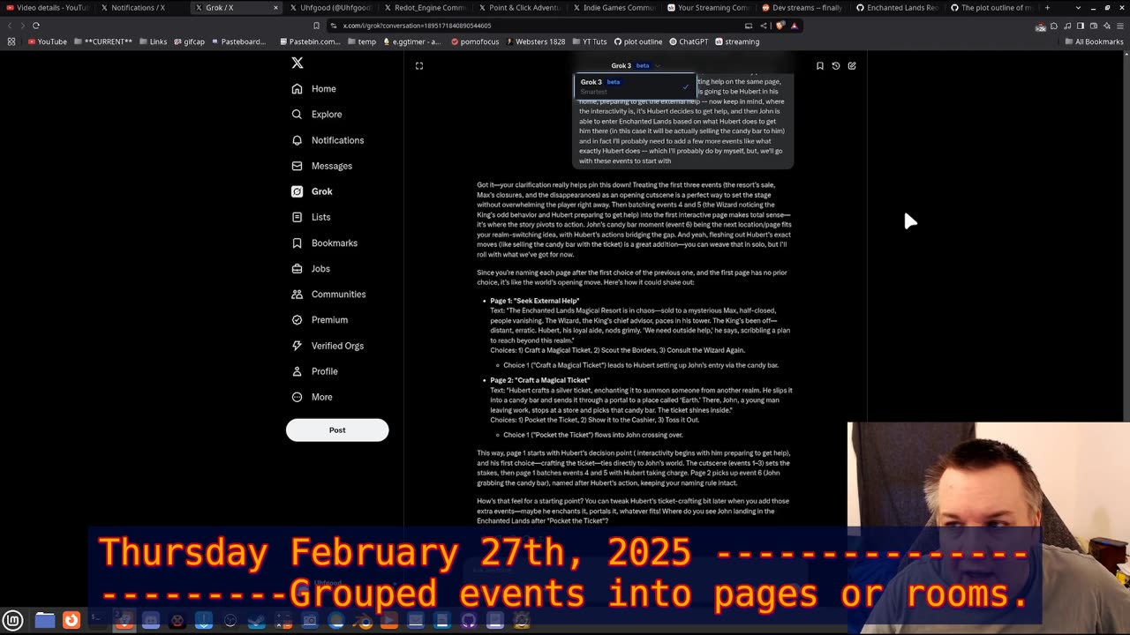
Task: Switch to Dev streams tab
Action: 803,7
